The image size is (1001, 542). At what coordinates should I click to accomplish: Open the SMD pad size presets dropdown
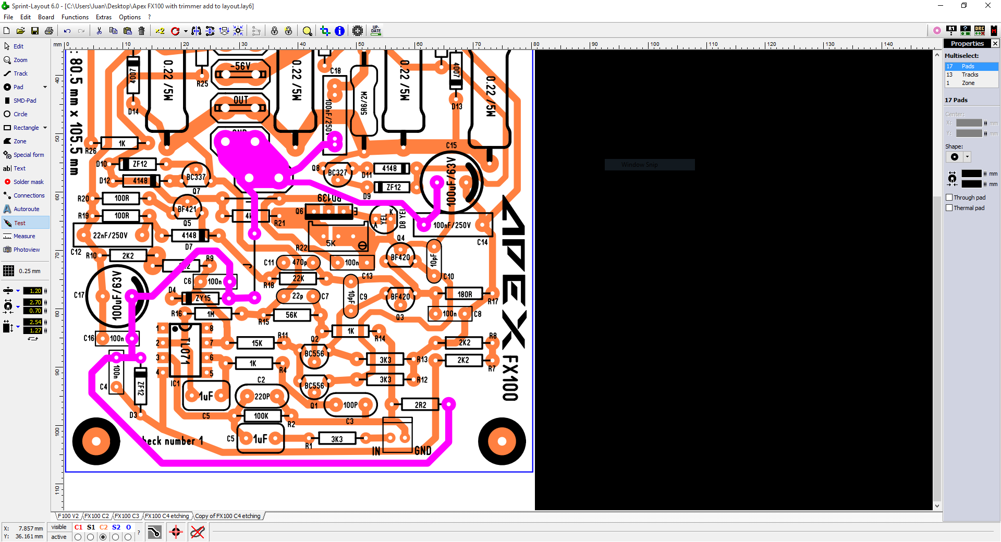tap(18, 326)
